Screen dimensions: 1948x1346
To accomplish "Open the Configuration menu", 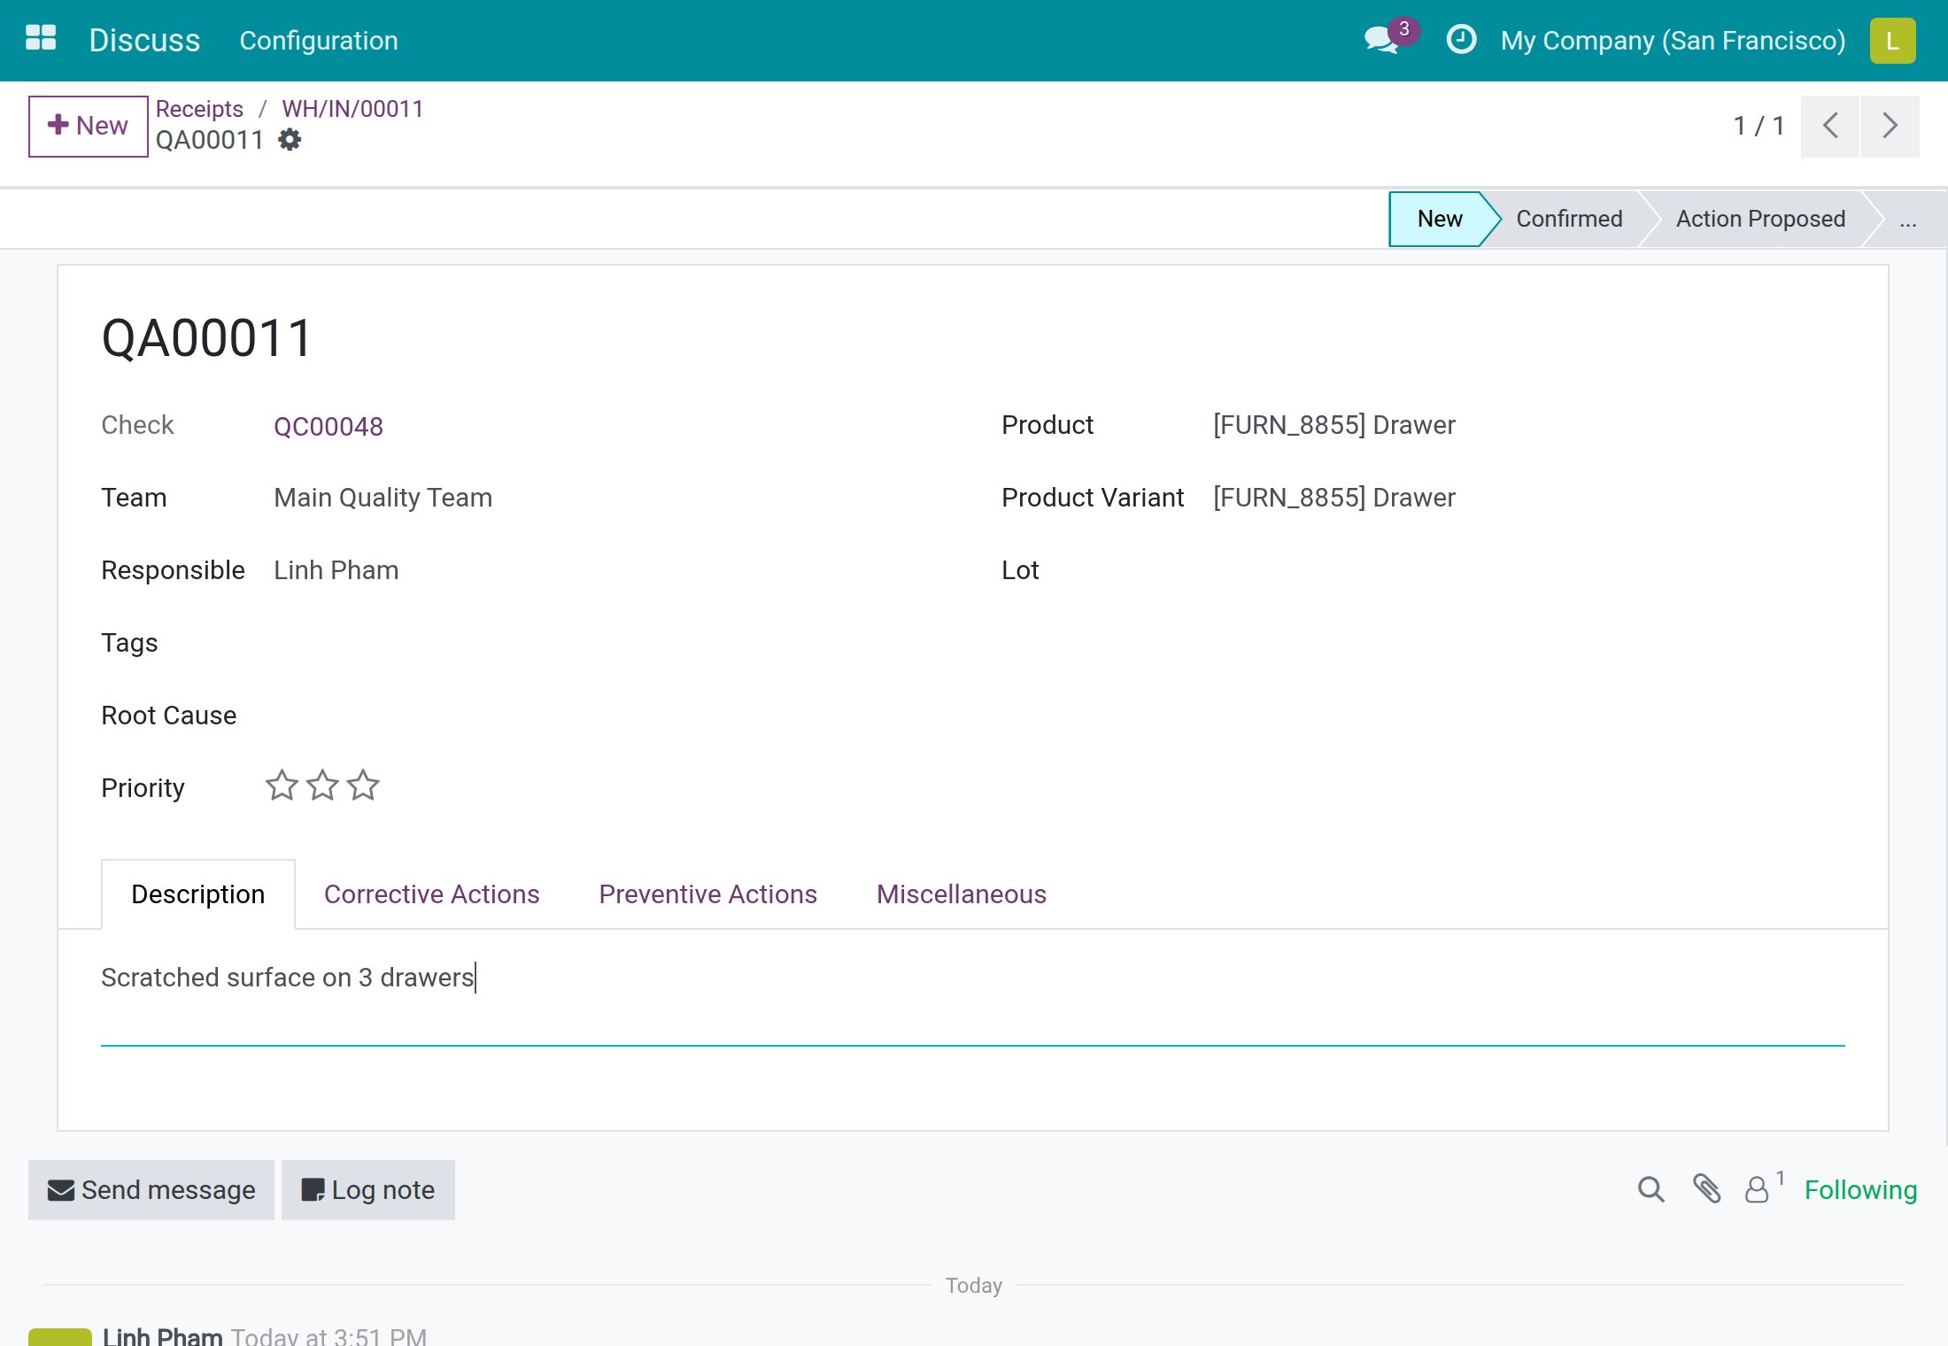I will coord(319,41).
